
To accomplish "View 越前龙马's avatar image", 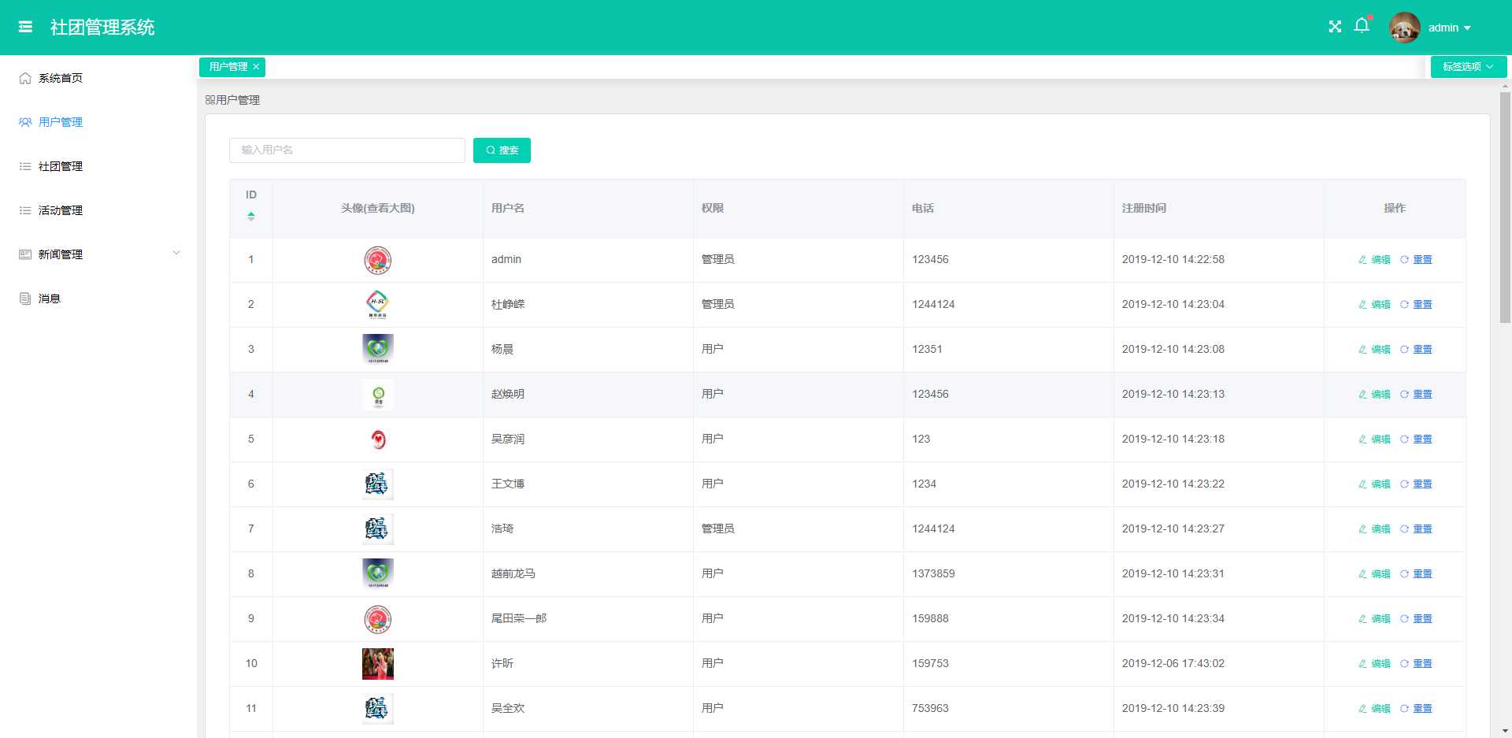I will point(378,574).
